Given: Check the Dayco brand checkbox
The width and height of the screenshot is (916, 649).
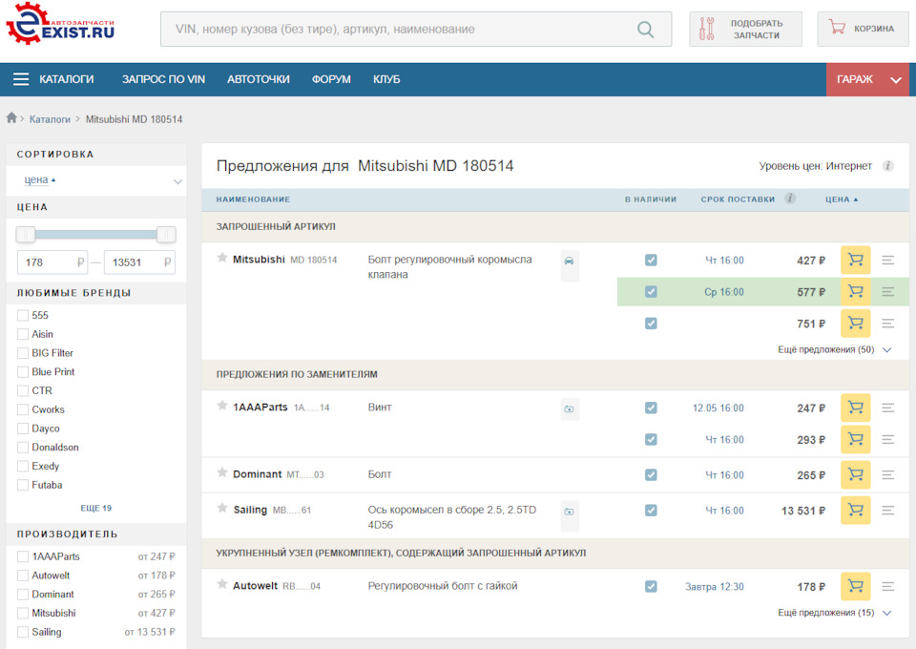Looking at the screenshot, I should click(23, 429).
